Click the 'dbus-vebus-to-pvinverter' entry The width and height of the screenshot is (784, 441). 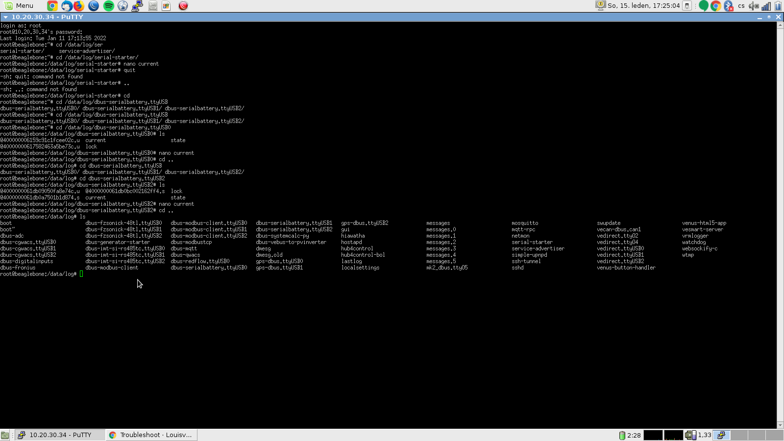(x=291, y=242)
